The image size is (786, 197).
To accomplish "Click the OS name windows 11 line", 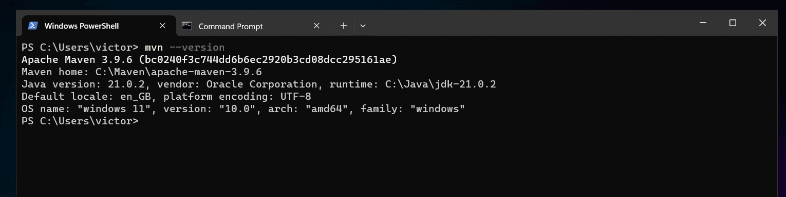I will [x=243, y=108].
